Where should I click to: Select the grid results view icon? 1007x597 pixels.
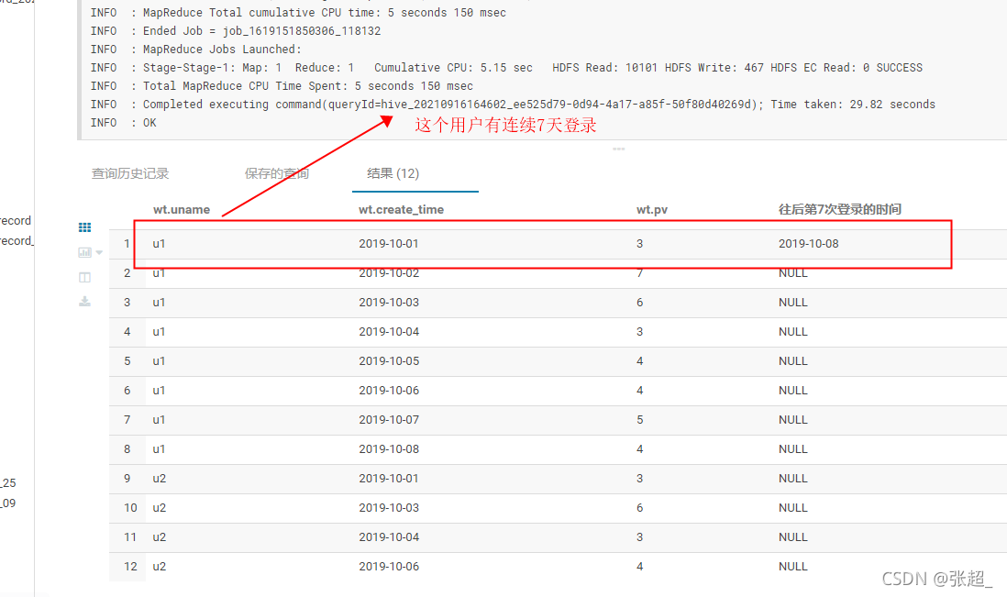(x=84, y=227)
